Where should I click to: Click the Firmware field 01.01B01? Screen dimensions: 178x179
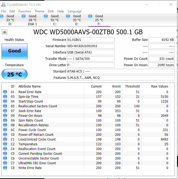pyautogui.click(x=91, y=40)
